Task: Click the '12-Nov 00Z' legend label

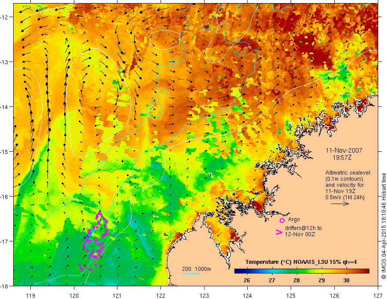Action: (300, 234)
